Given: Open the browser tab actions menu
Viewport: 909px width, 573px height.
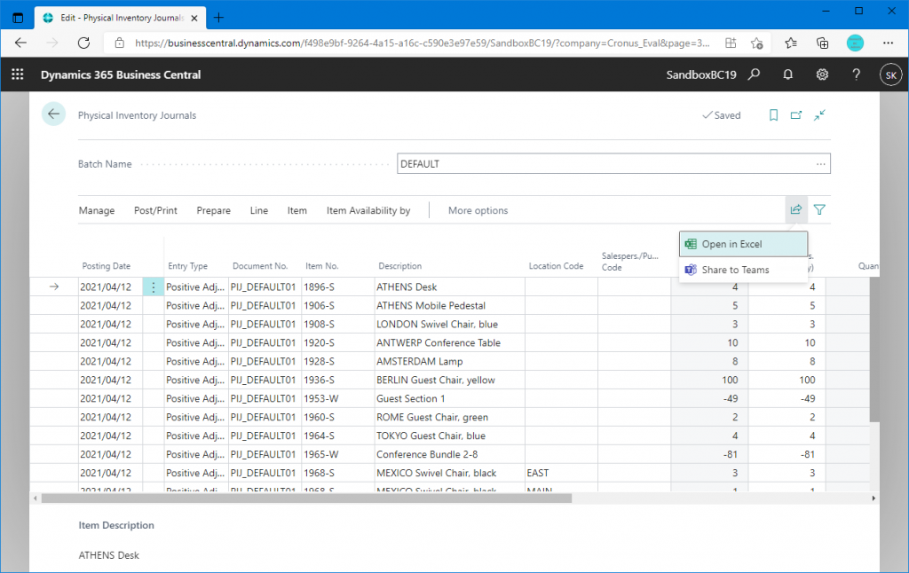Looking at the screenshot, I should 18,18.
